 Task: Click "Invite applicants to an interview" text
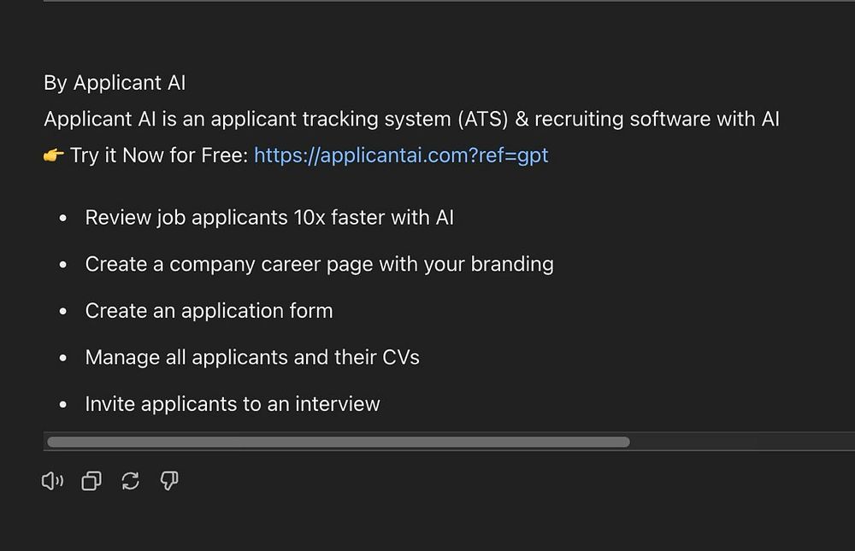coord(233,404)
